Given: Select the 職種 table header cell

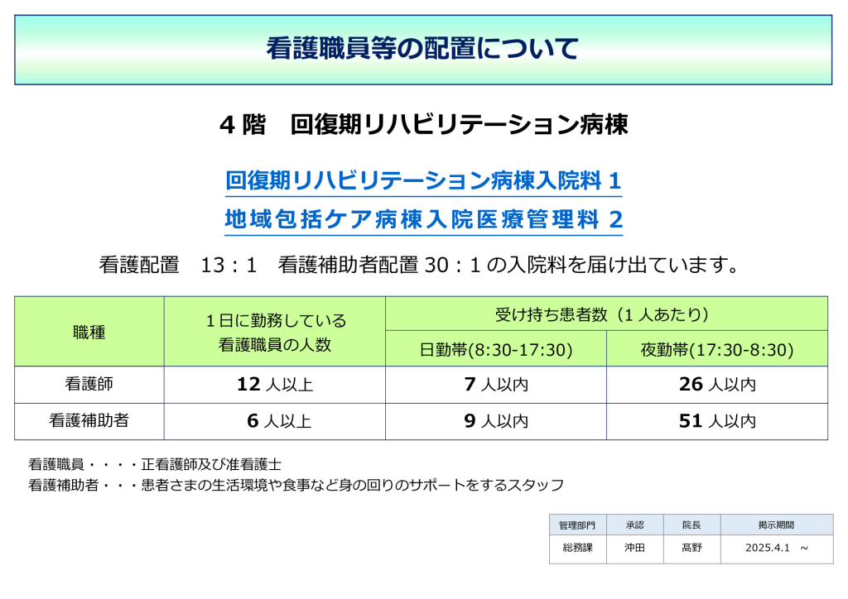Looking at the screenshot, I should click(x=89, y=332).
